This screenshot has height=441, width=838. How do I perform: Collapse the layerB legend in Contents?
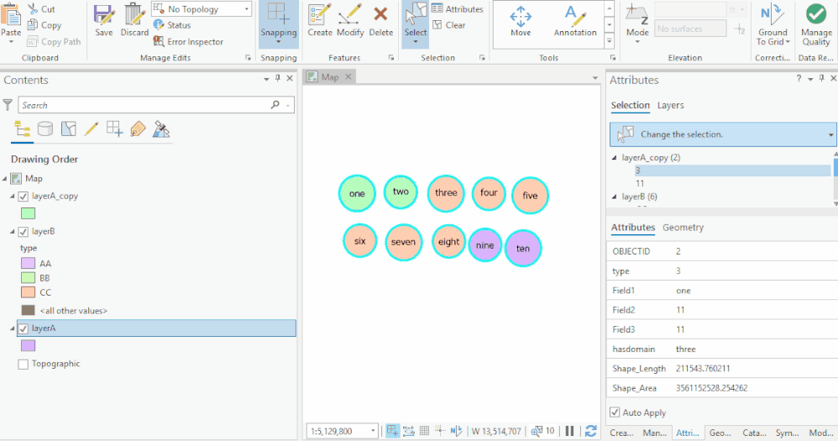pos(13,232)
